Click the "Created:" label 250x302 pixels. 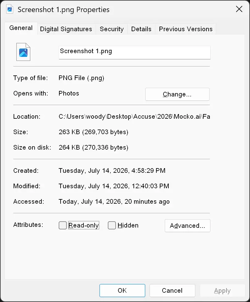click(x=26, y=171)
